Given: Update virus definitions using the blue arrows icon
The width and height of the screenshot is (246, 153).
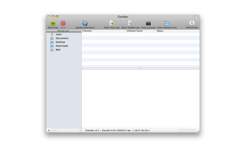Looking at the screenshot, I should pyautogui.click(x=85, y=23).
